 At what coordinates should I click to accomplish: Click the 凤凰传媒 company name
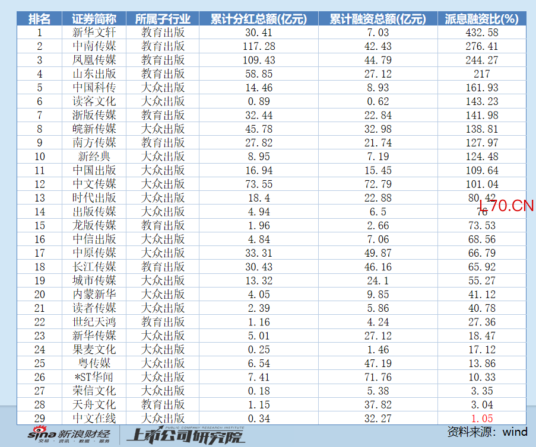94,60
